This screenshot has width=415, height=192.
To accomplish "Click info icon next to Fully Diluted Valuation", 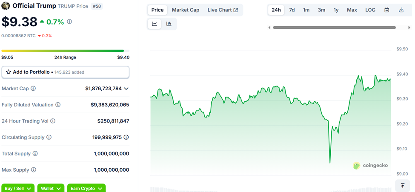I will [x=58, y=105].
